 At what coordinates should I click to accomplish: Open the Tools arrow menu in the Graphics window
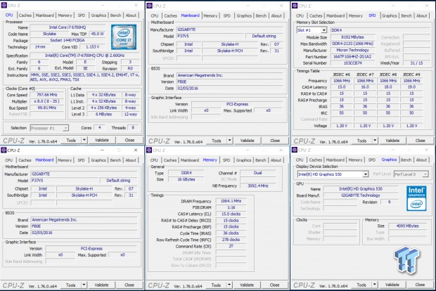pos(375,285)
